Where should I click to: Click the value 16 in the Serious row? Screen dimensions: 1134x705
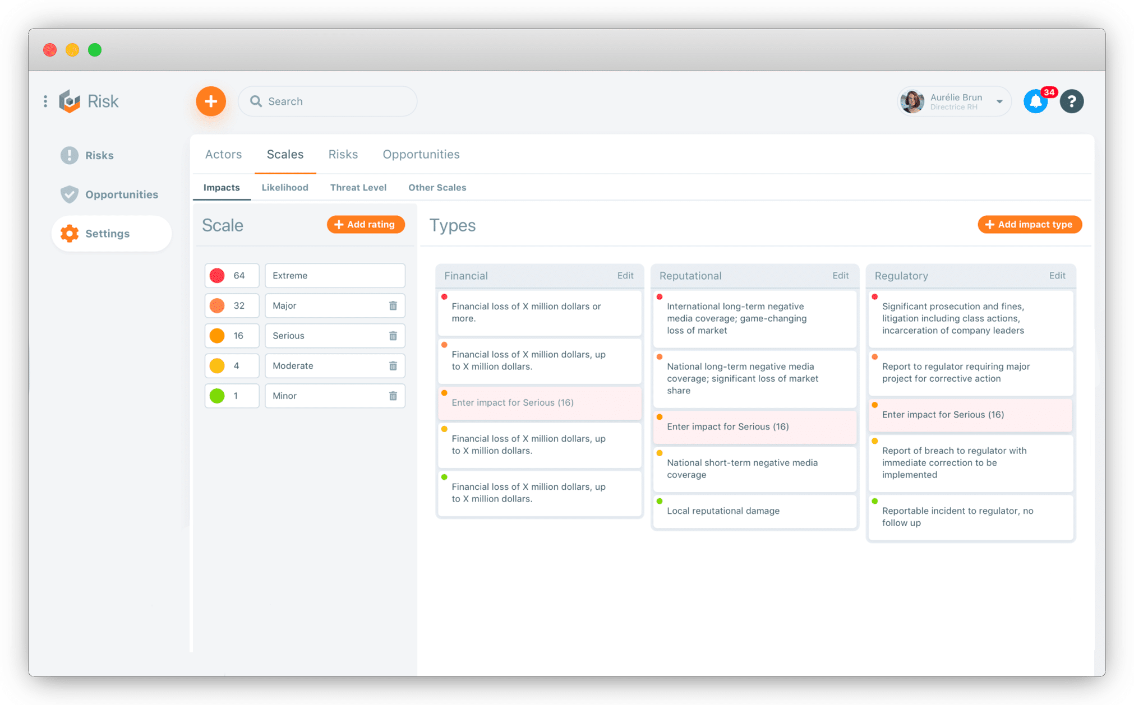coord(238,336)
